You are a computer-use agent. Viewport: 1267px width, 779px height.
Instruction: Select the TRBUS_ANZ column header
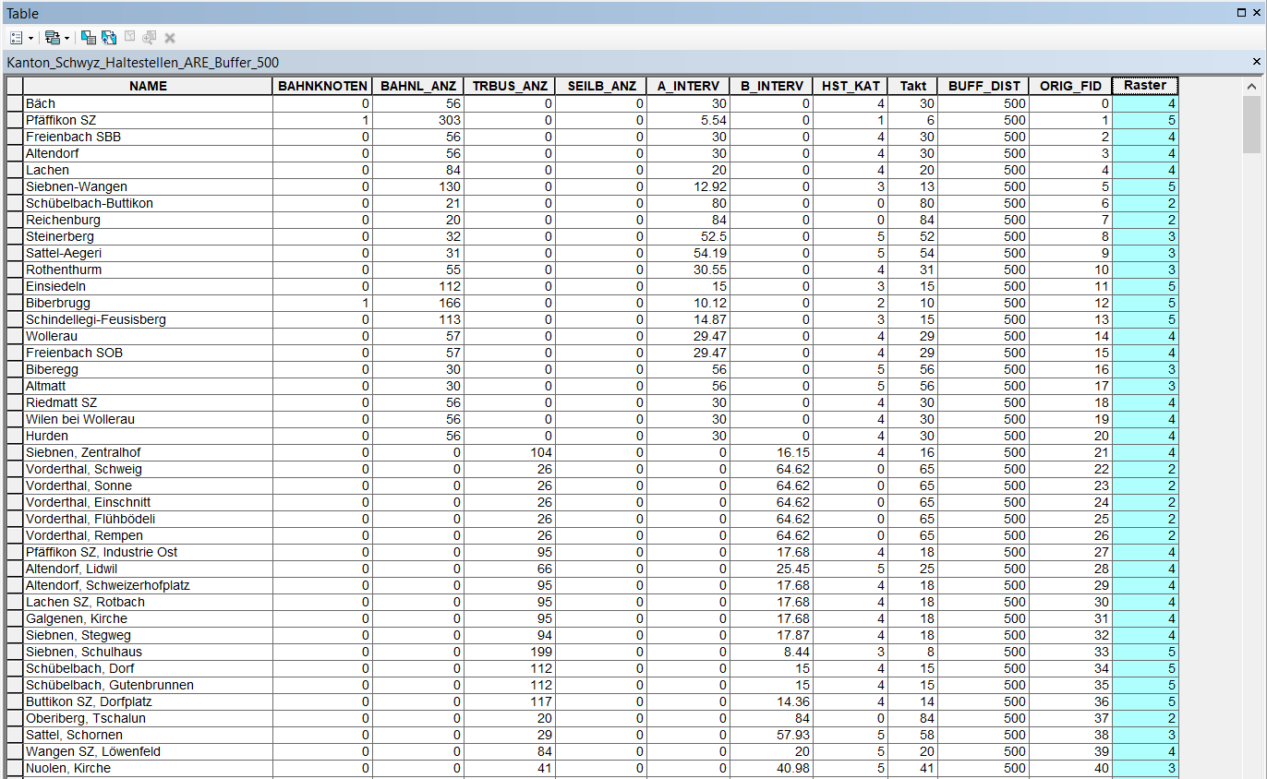pos(510,86)
